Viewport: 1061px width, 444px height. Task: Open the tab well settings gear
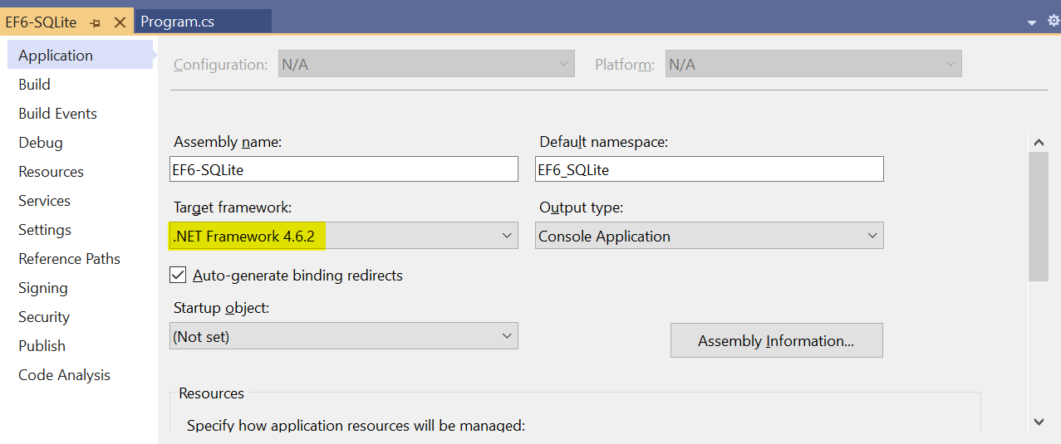point(1053,22)
